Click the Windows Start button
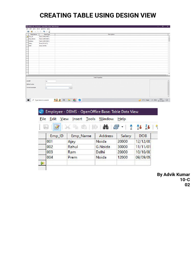 [x=28, y=100]
